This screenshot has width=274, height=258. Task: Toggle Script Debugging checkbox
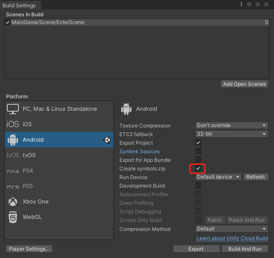(x=198, y=211)
